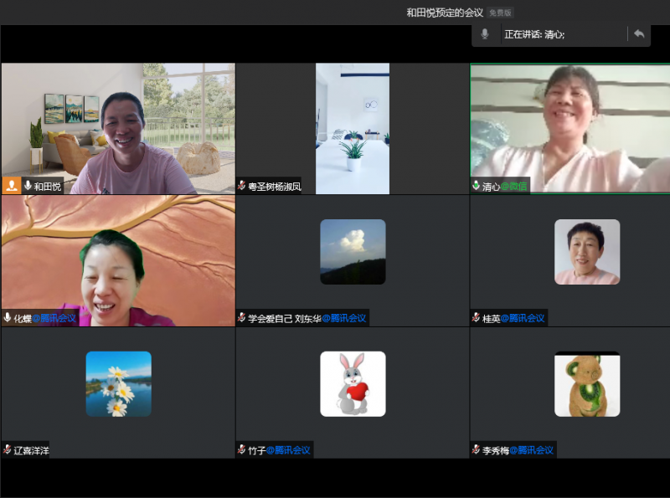670x498 pixels.
Task: Click the 免费版 badge next to meeting title
Action: [x=500, y=13]
